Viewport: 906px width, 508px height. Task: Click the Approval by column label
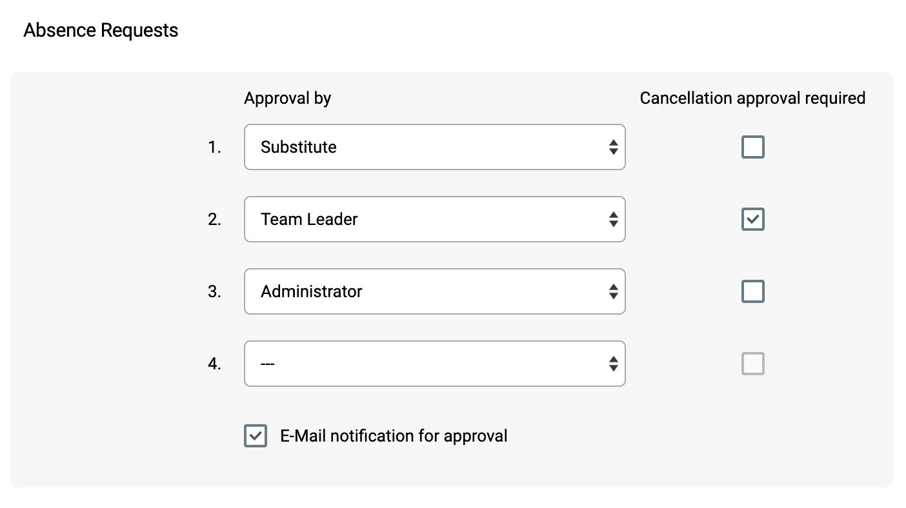click(287, 98)
